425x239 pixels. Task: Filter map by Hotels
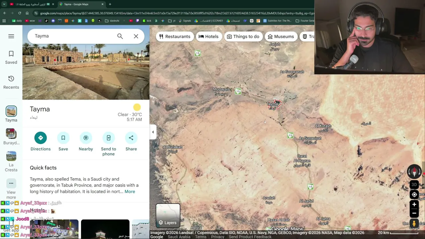(209, 37)
